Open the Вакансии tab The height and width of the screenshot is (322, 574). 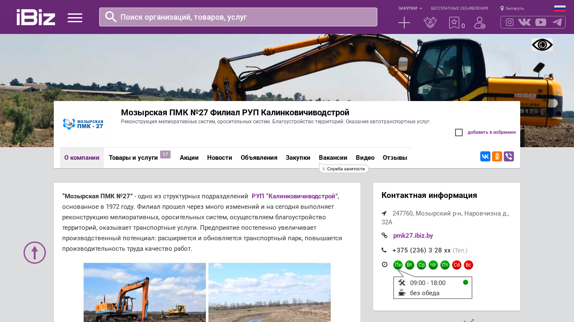(333, 158)
